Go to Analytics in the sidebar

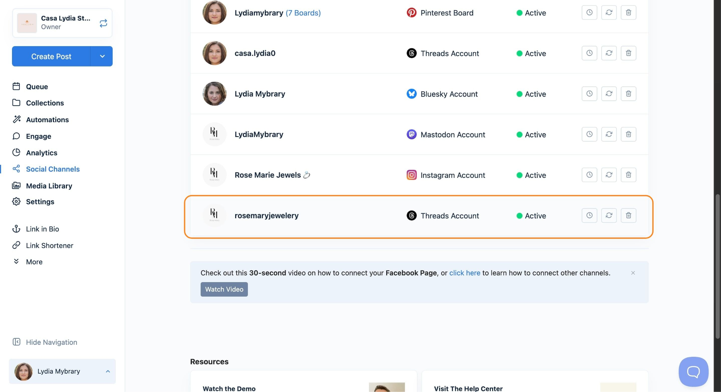(x=41, y=153)
